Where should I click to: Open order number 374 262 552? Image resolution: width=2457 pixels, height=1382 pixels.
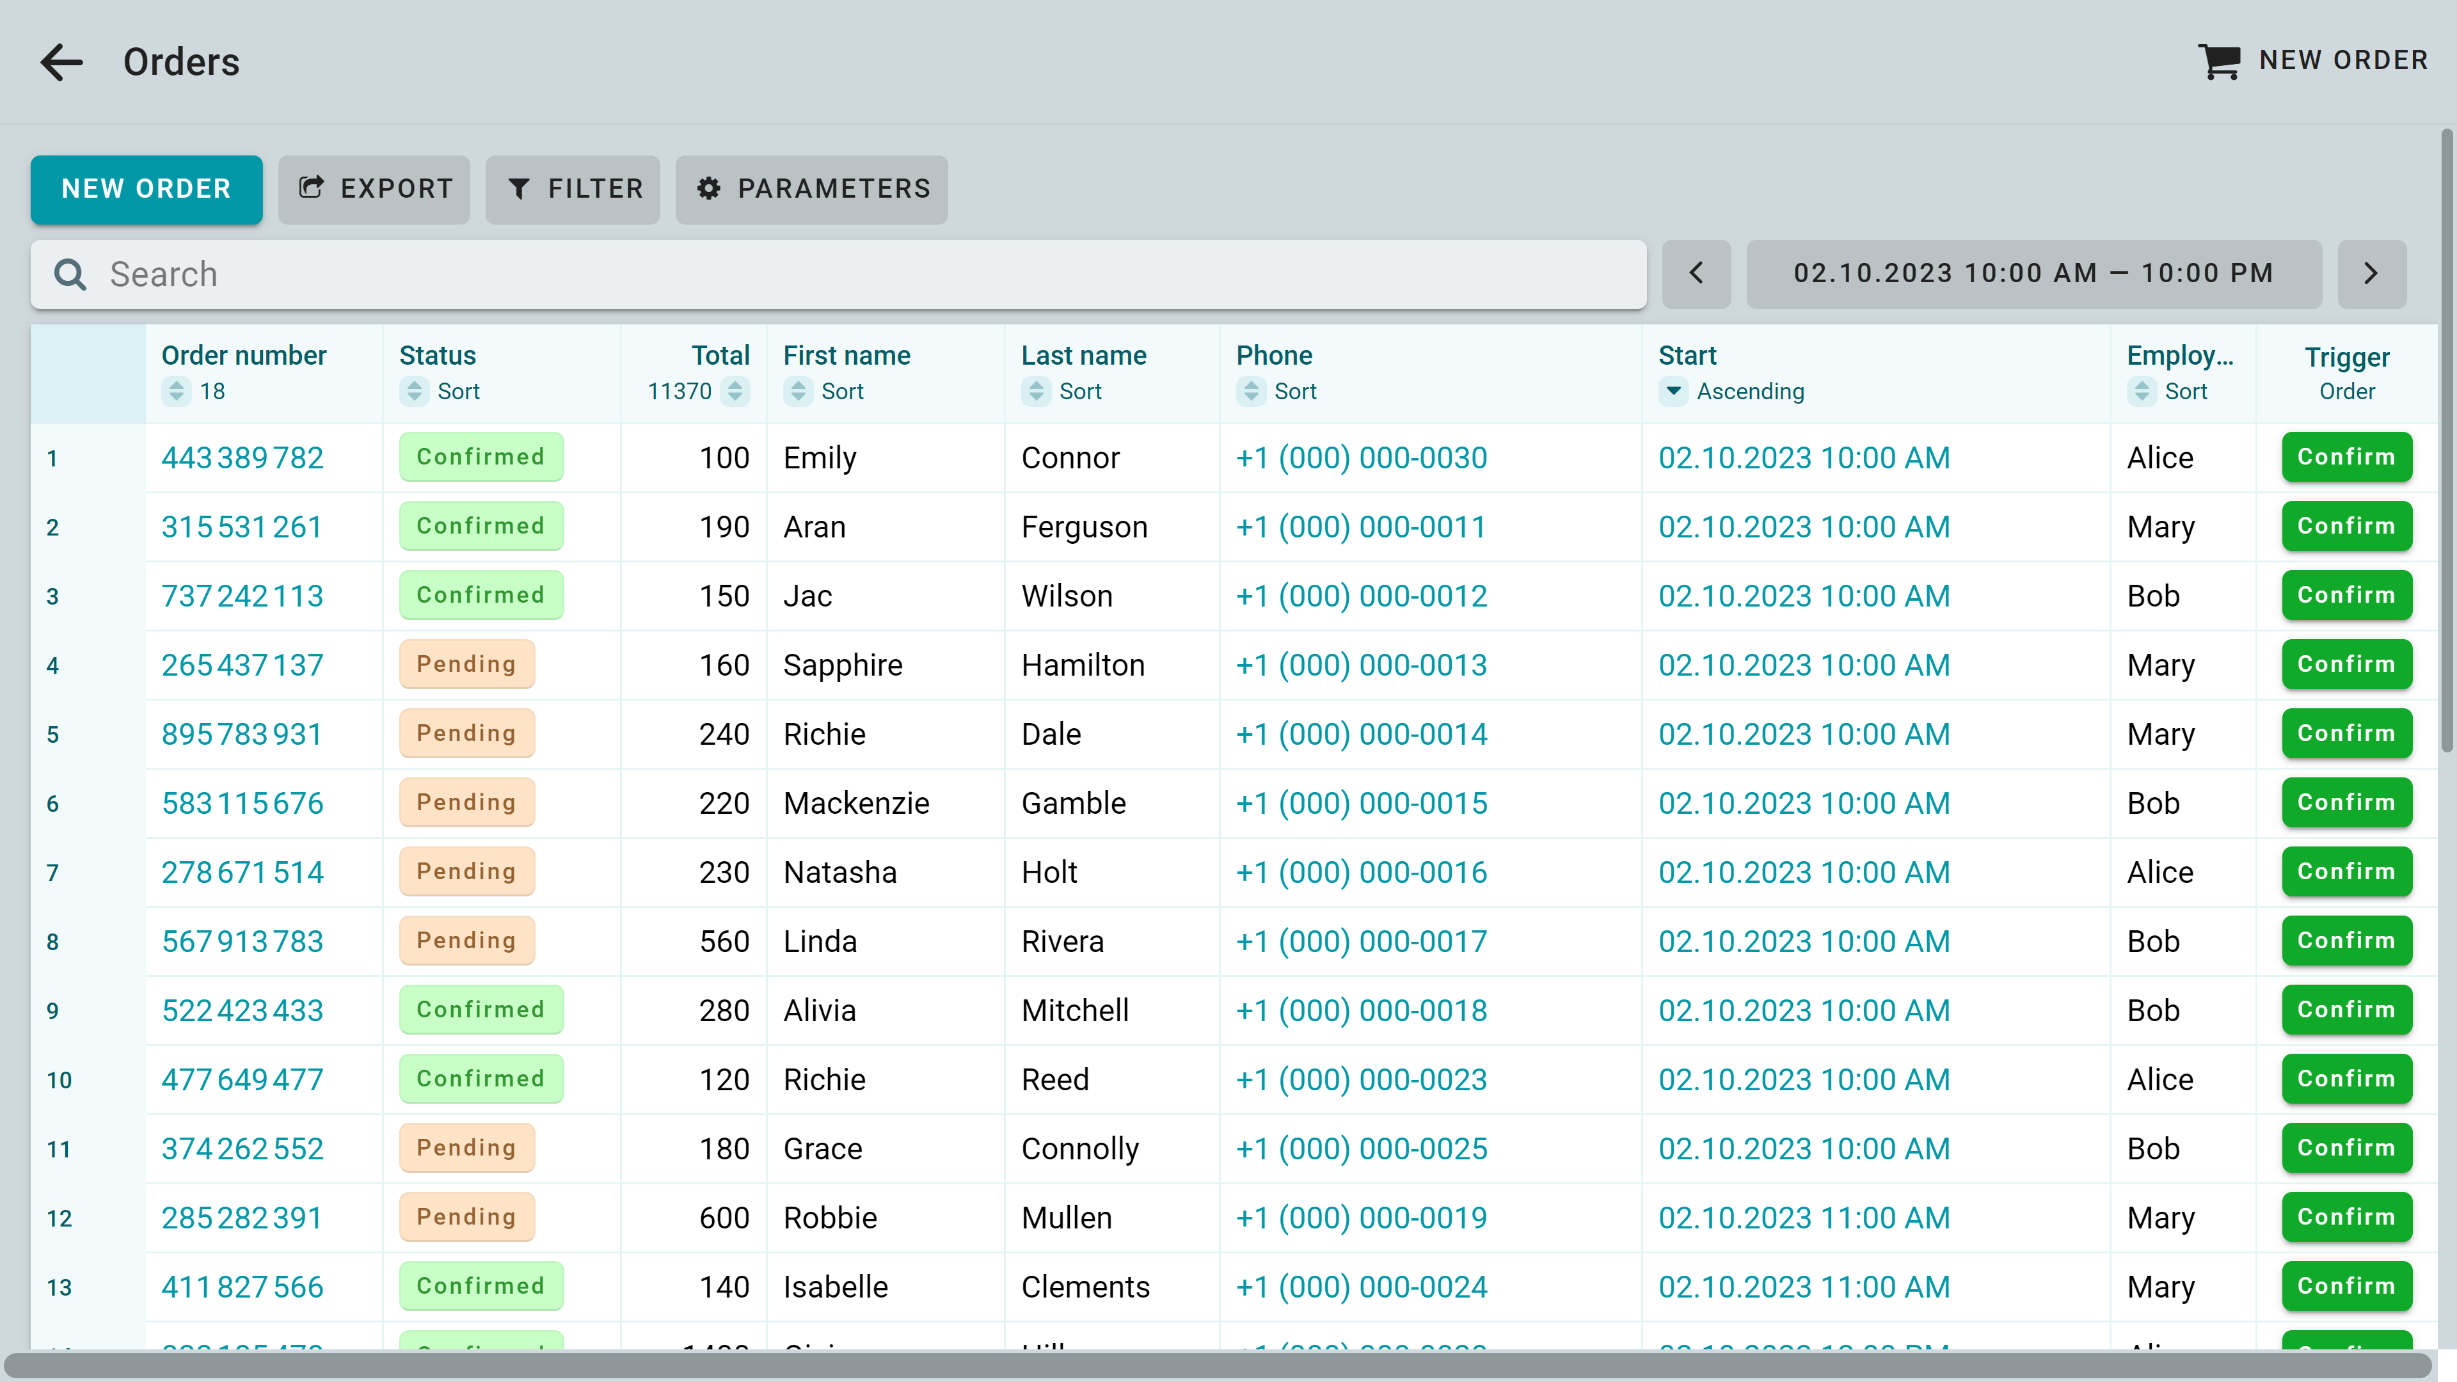[243, 1148]
